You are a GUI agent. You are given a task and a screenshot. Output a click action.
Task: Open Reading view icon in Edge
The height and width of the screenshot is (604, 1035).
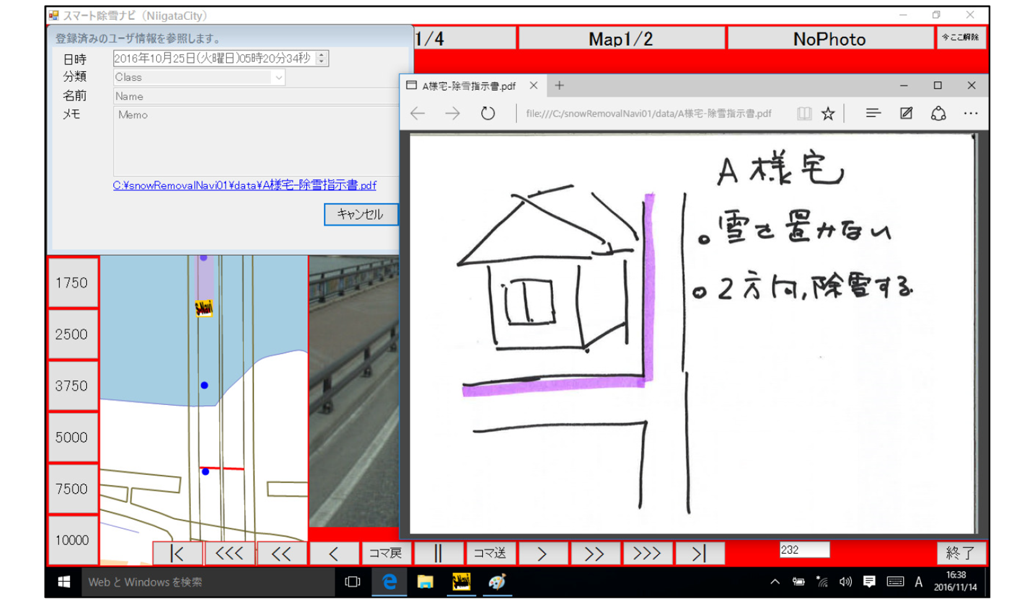pos(804,113)
